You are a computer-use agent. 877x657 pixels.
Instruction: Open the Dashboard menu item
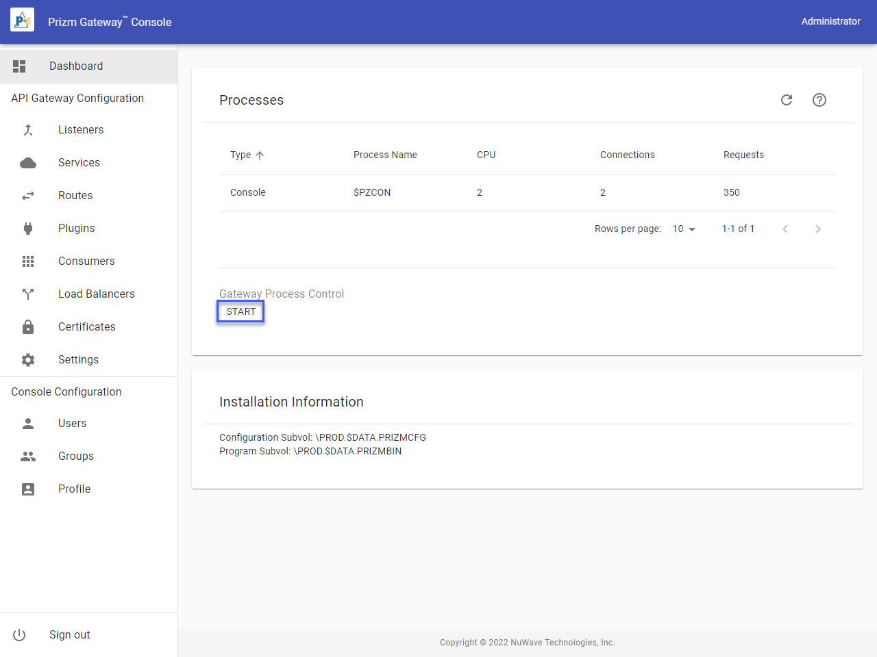click(76, 66)
